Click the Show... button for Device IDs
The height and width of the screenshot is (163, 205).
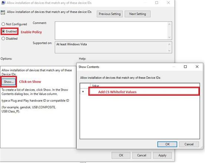(9, 82)
